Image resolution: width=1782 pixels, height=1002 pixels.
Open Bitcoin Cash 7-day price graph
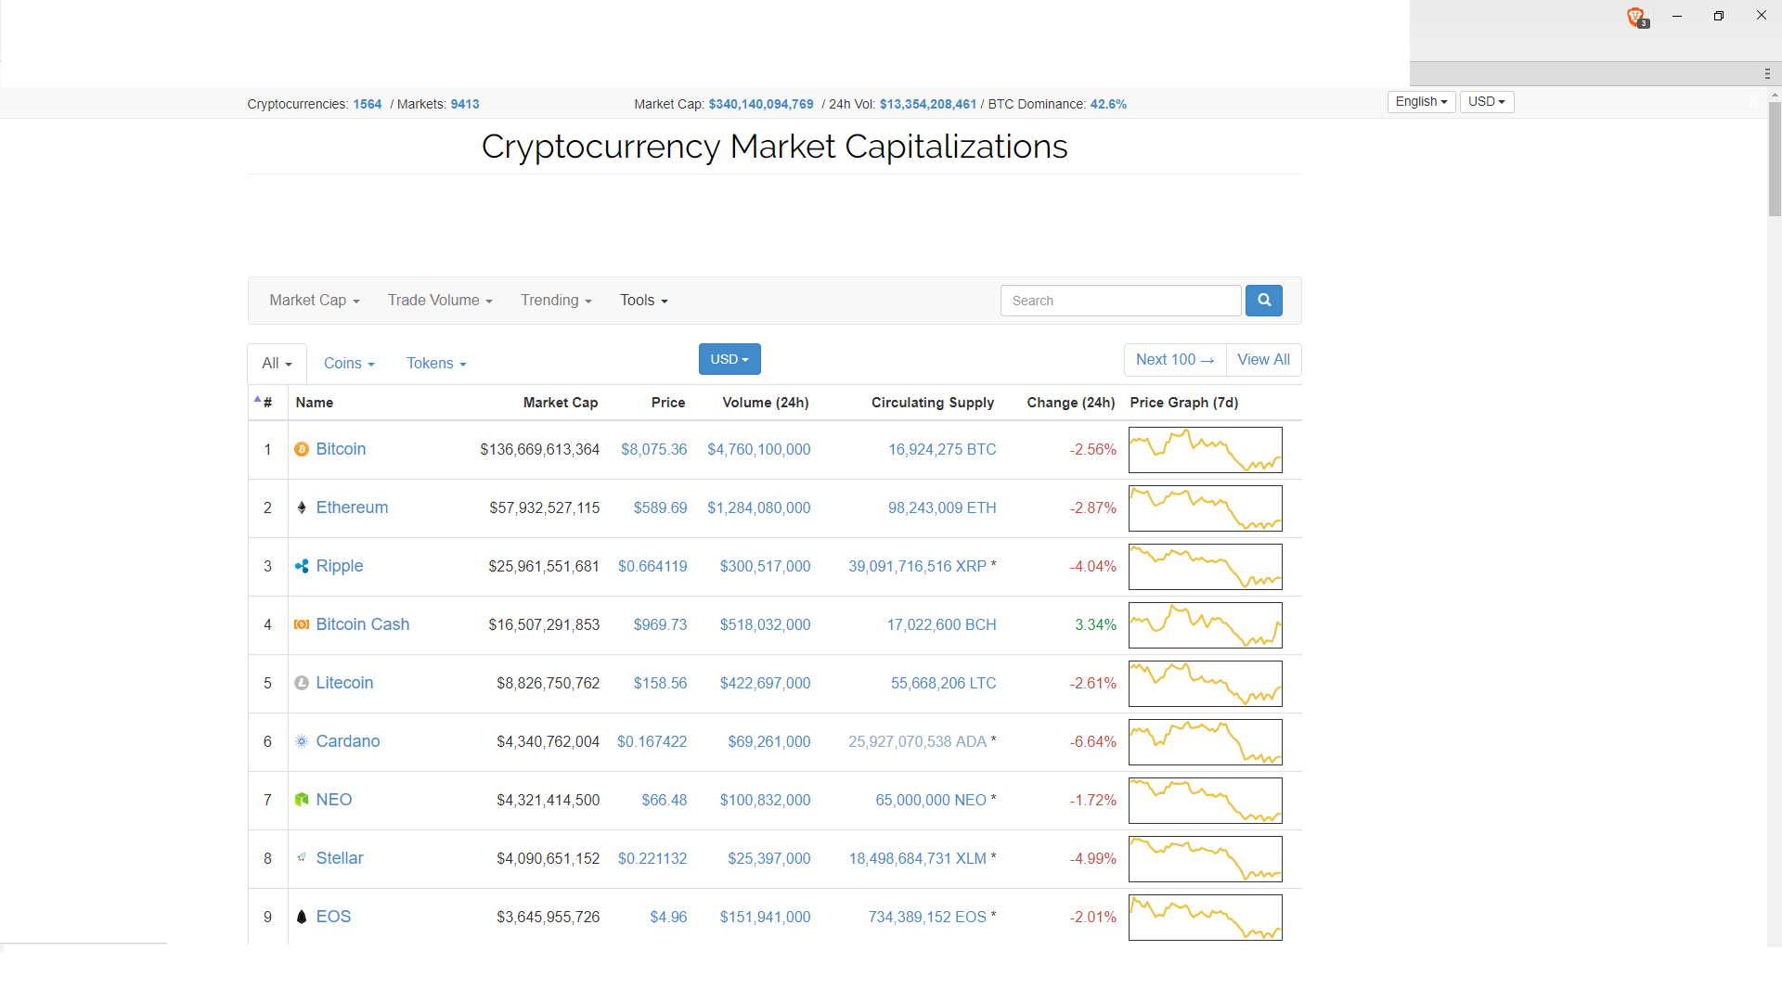point(1206,625)
